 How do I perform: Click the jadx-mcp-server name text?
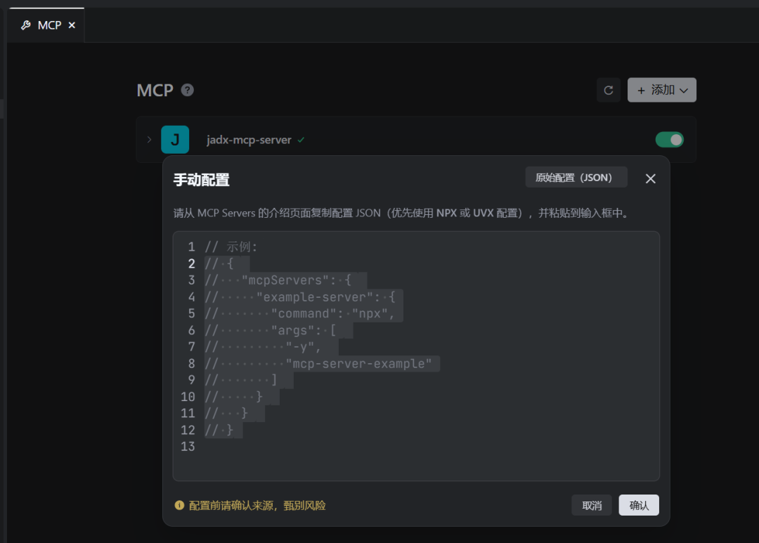point(249,140)
